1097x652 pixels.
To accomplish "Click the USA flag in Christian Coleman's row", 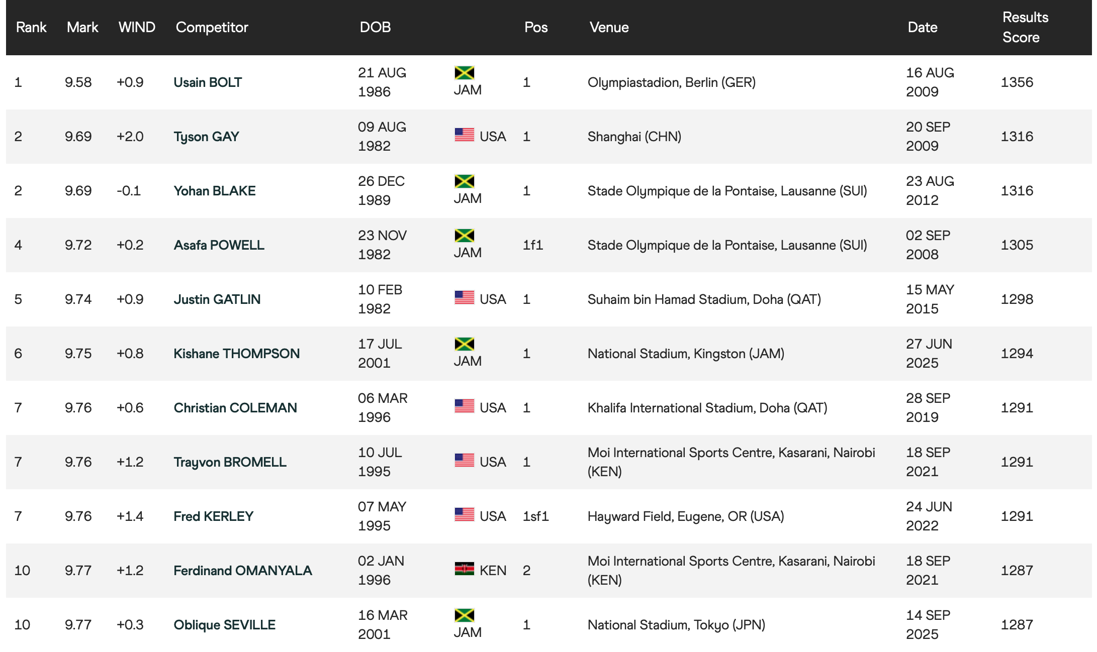I will click(x=464, y=406).
